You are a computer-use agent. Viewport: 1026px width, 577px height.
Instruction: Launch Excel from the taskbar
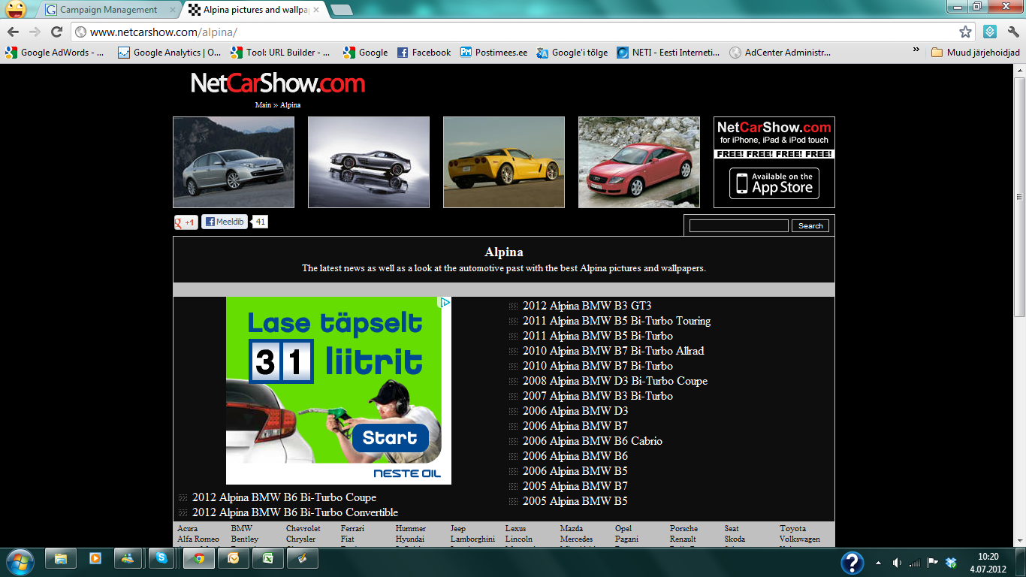(x=267, y=558)
